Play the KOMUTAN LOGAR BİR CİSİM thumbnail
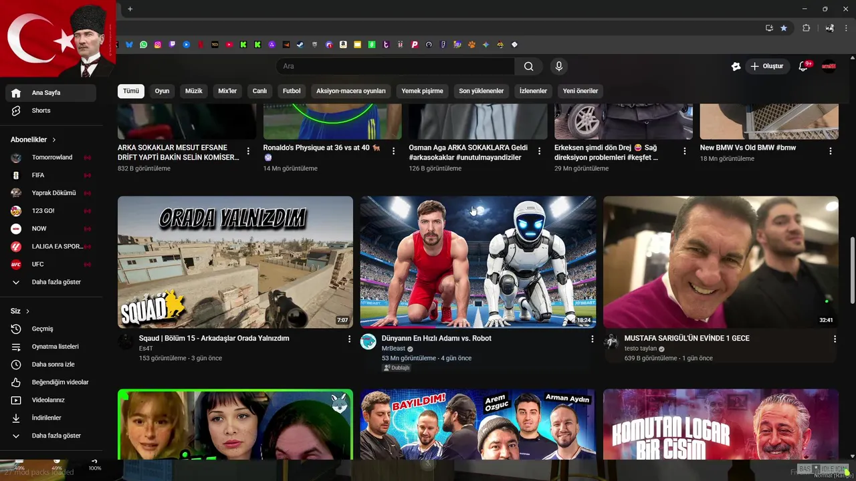This screenshot has height=481, width=856. 721,424
